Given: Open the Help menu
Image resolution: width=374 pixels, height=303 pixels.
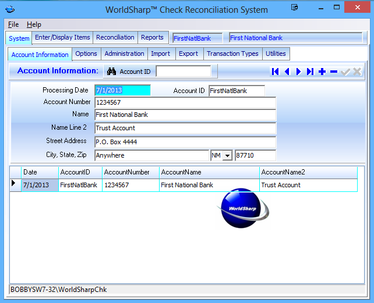Looking at the screenshot, I should 34,24.
